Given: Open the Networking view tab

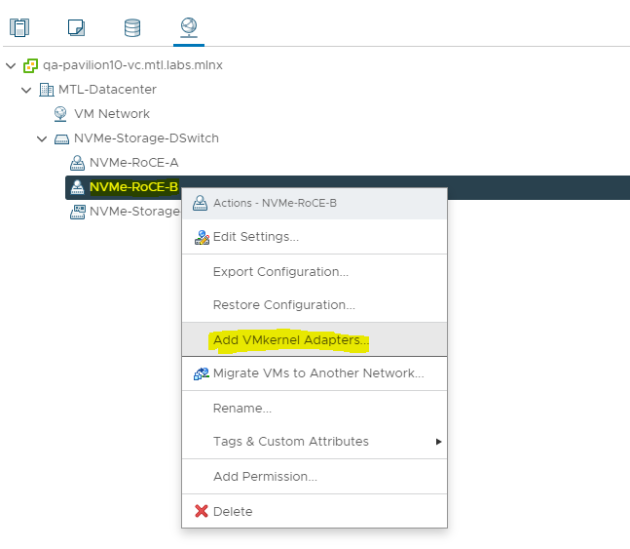Looking at the screenshot, I should pos(189,27).
